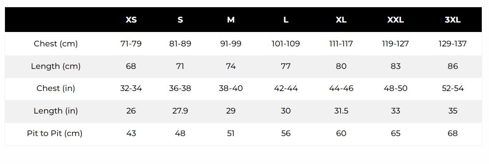Select the 3XL column header
Screen dimensions: 489x164
(452, 20)
